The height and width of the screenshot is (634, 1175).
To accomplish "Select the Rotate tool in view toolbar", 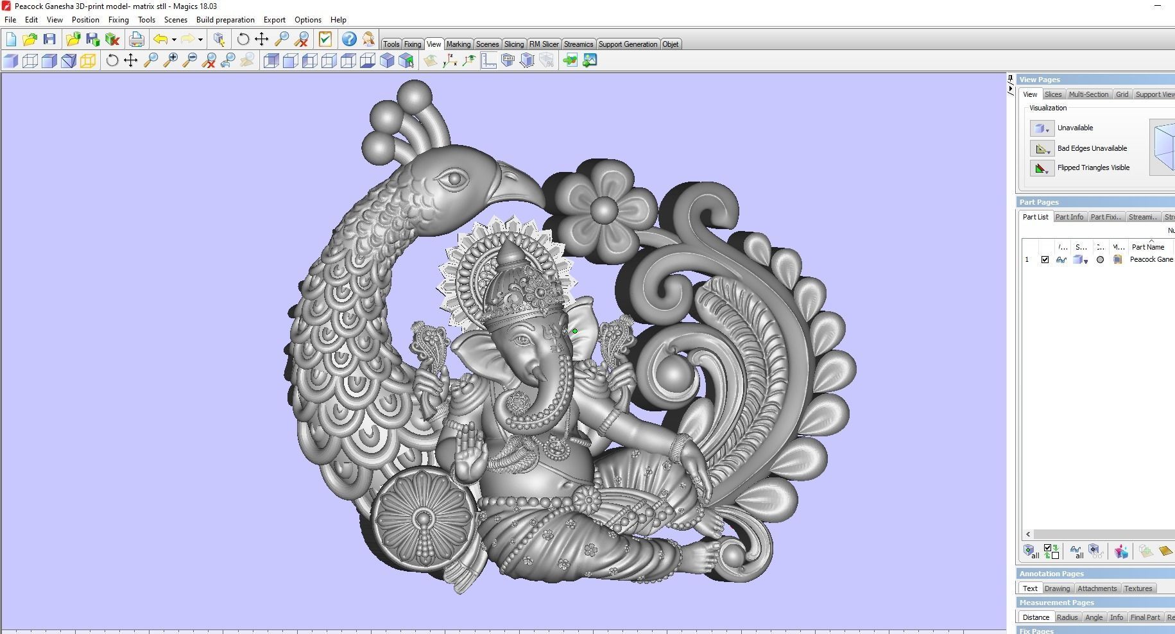I will point(112,60).
